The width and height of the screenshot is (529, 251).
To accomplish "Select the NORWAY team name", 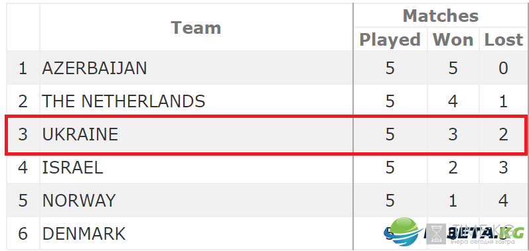I will [79, 200].
